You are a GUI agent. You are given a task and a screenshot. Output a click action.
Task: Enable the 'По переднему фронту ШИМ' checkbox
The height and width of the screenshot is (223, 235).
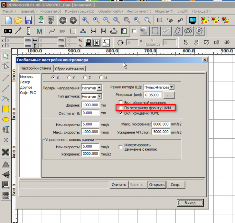pyautogui.click(x=121, y=108)
